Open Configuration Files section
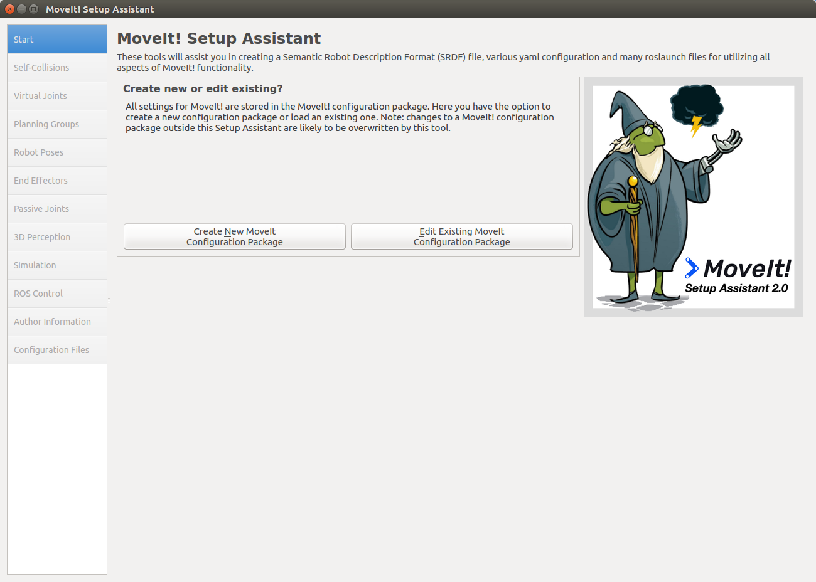 57,350
